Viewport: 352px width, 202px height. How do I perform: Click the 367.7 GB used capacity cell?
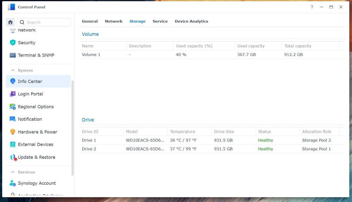point(246,55)
